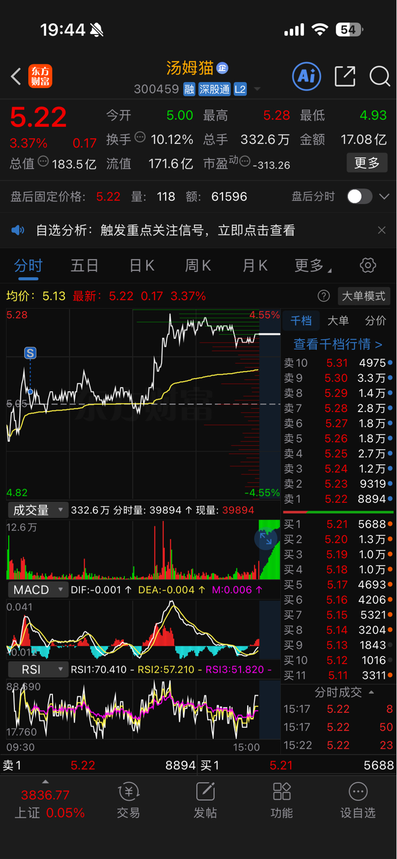The height and width of the screenshot is (859, 397).
Task: Open 发帖 post icon
Action: point(205,801)
